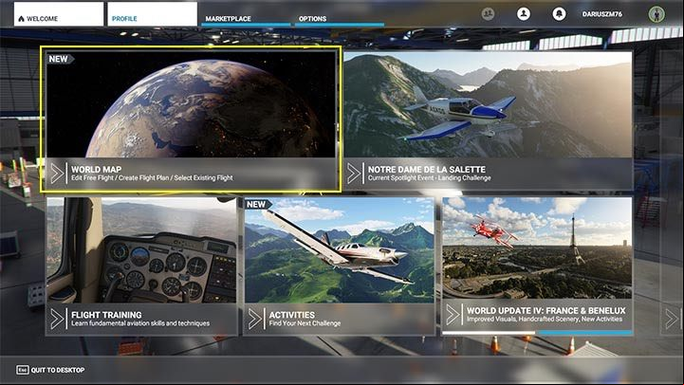Click 'Current Spotlight Event - Landing Challenge' text
The height and width of the screenshot is (385, 684).
coord(429,178)
